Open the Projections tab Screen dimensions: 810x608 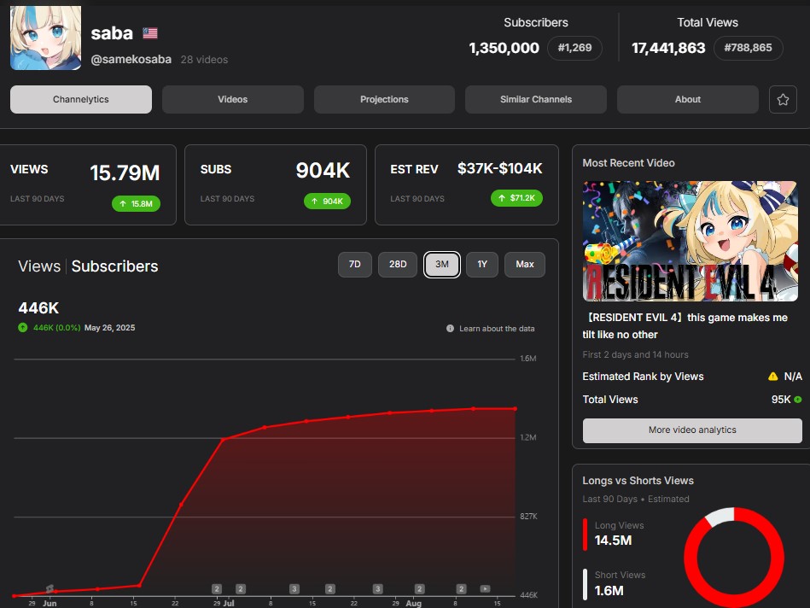point(384,99)
